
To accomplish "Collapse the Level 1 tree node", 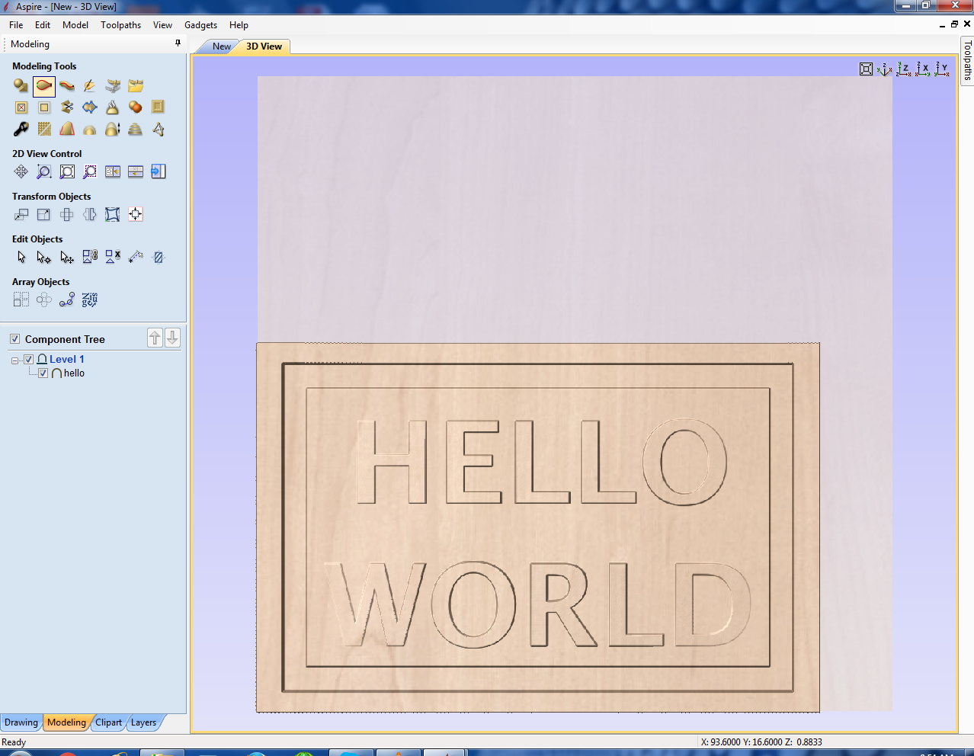I will point(14,360).
